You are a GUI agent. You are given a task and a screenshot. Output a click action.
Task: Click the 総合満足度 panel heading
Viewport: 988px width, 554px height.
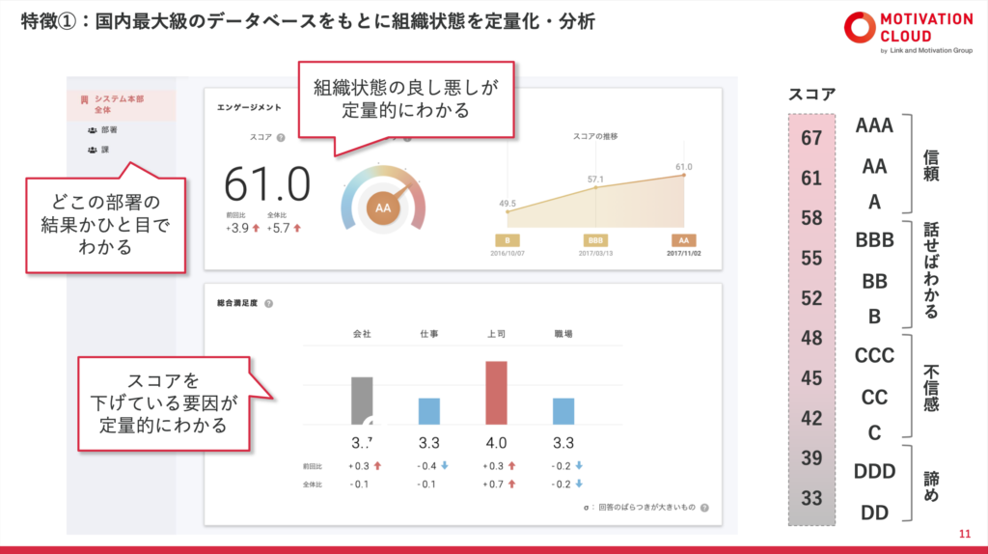[x=237, y=303]
